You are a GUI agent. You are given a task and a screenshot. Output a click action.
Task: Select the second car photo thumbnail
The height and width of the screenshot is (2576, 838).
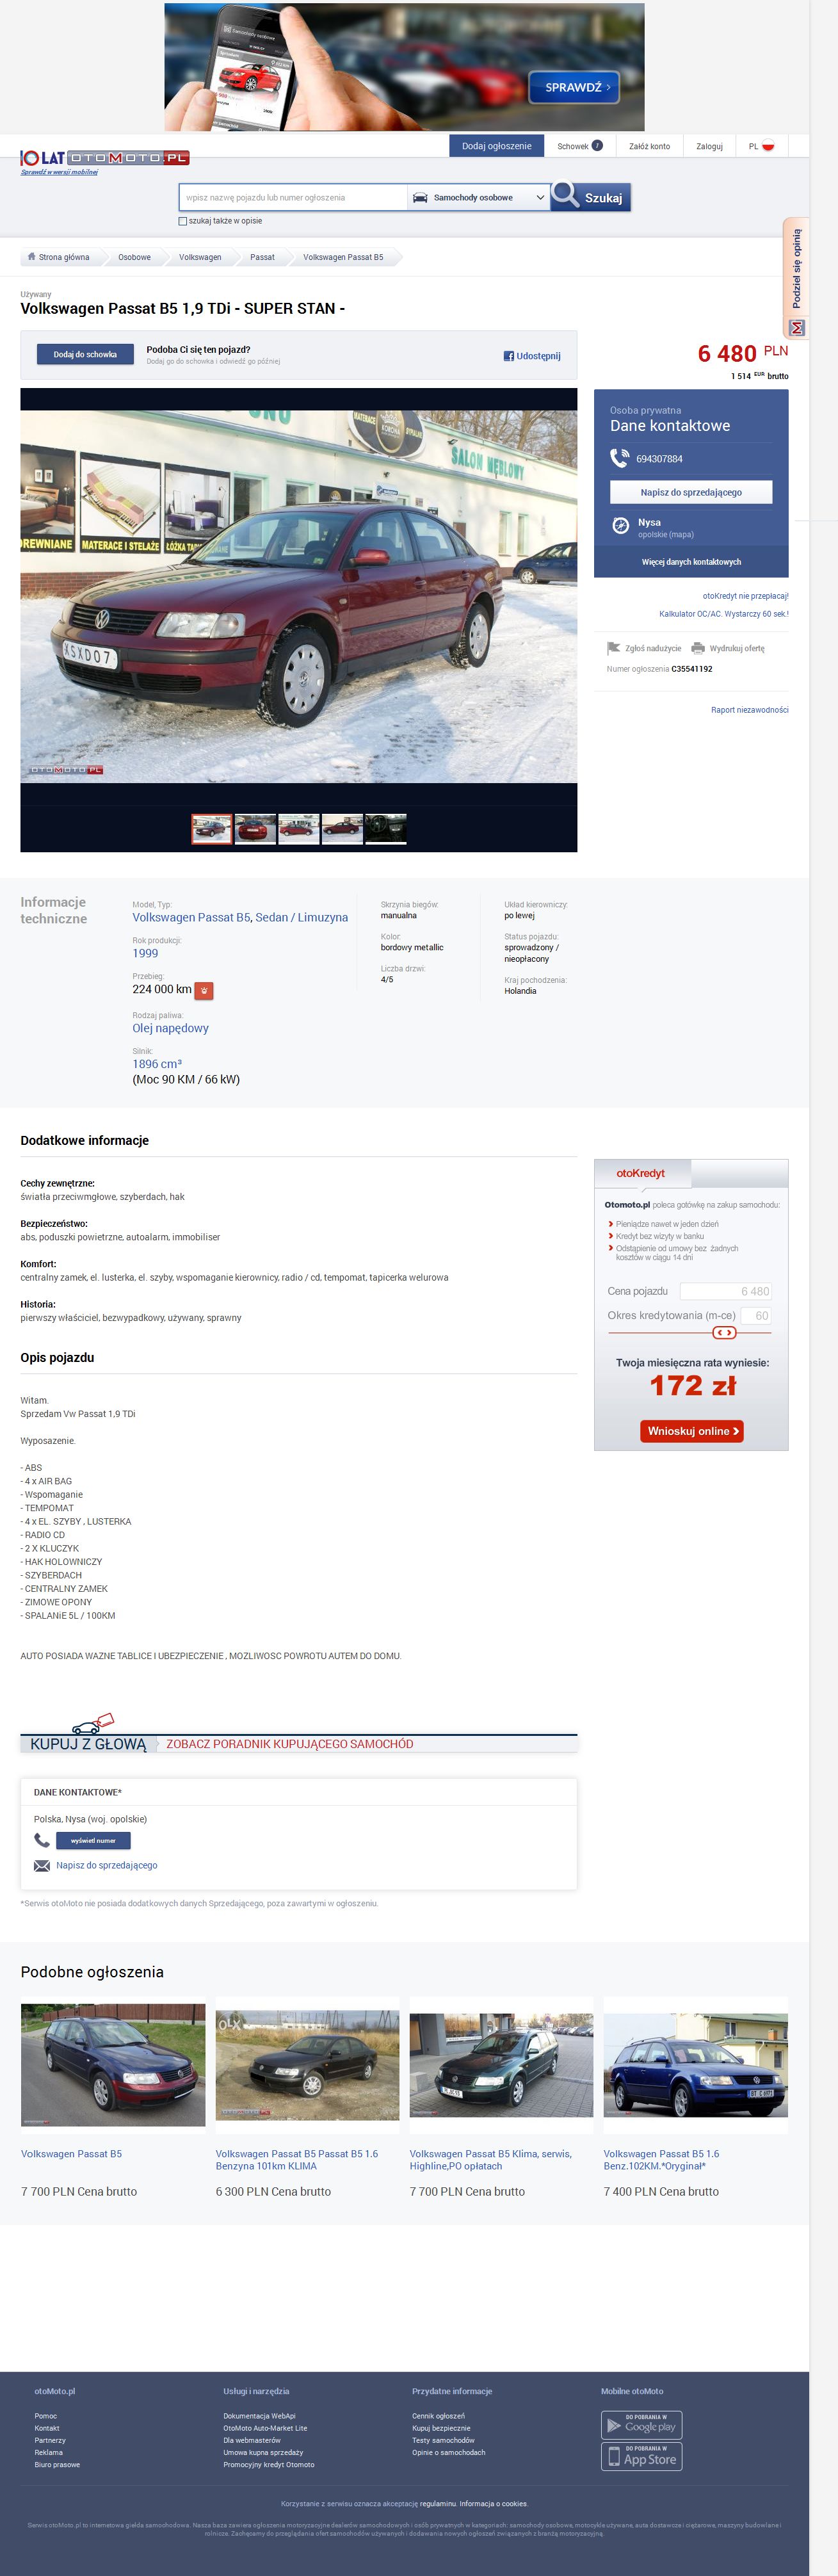(255, 829)
